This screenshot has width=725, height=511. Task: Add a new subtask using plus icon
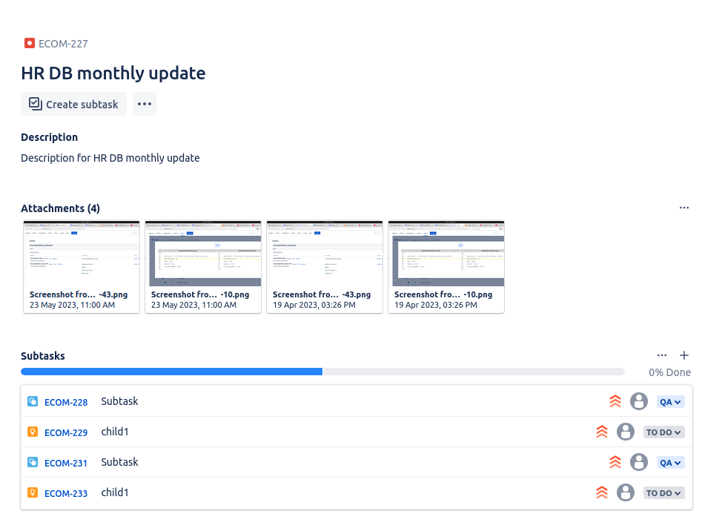coord(684,355)
